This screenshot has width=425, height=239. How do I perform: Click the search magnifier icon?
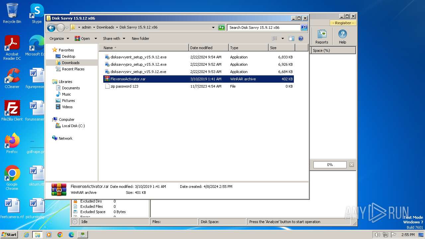click(x=304, y=28)
